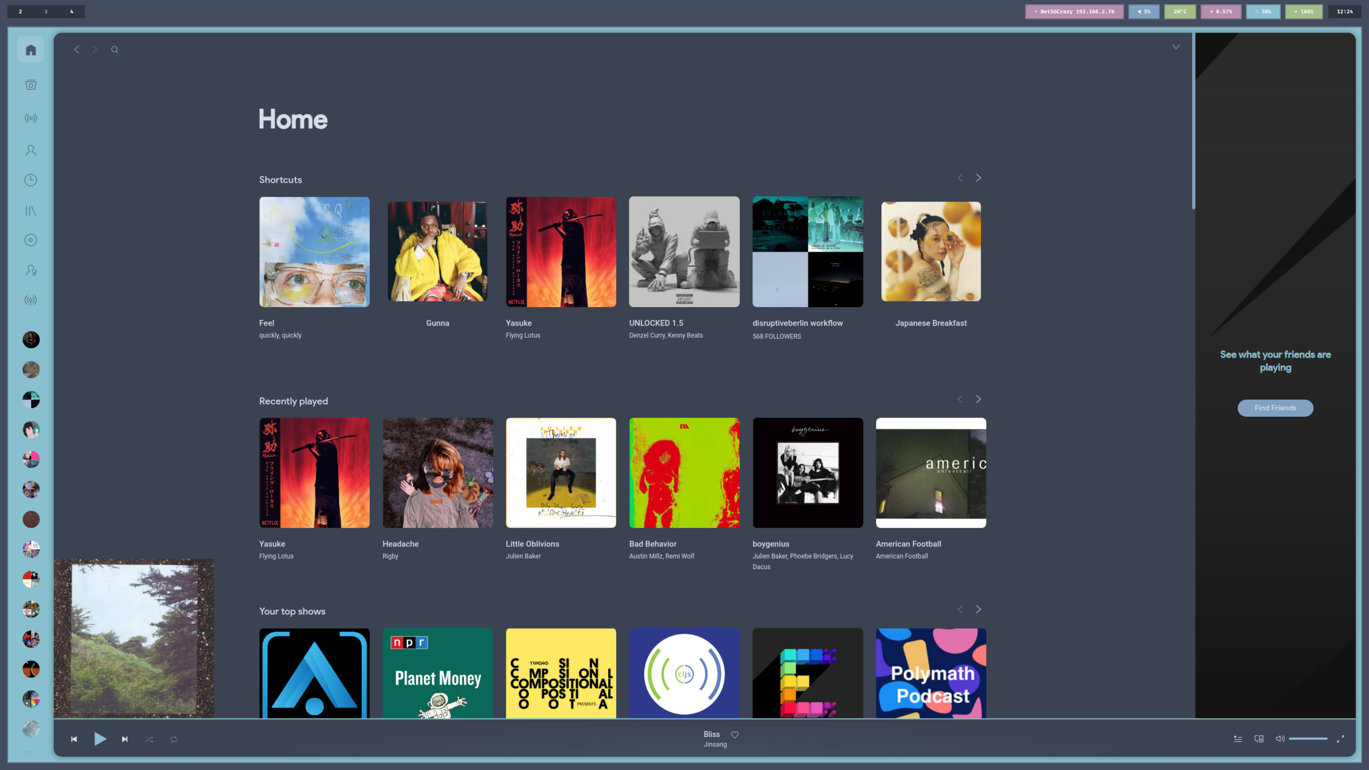The image size is (1369, 770).
Task: Click the search magnifier icon
Action: [x=114, y=50]
